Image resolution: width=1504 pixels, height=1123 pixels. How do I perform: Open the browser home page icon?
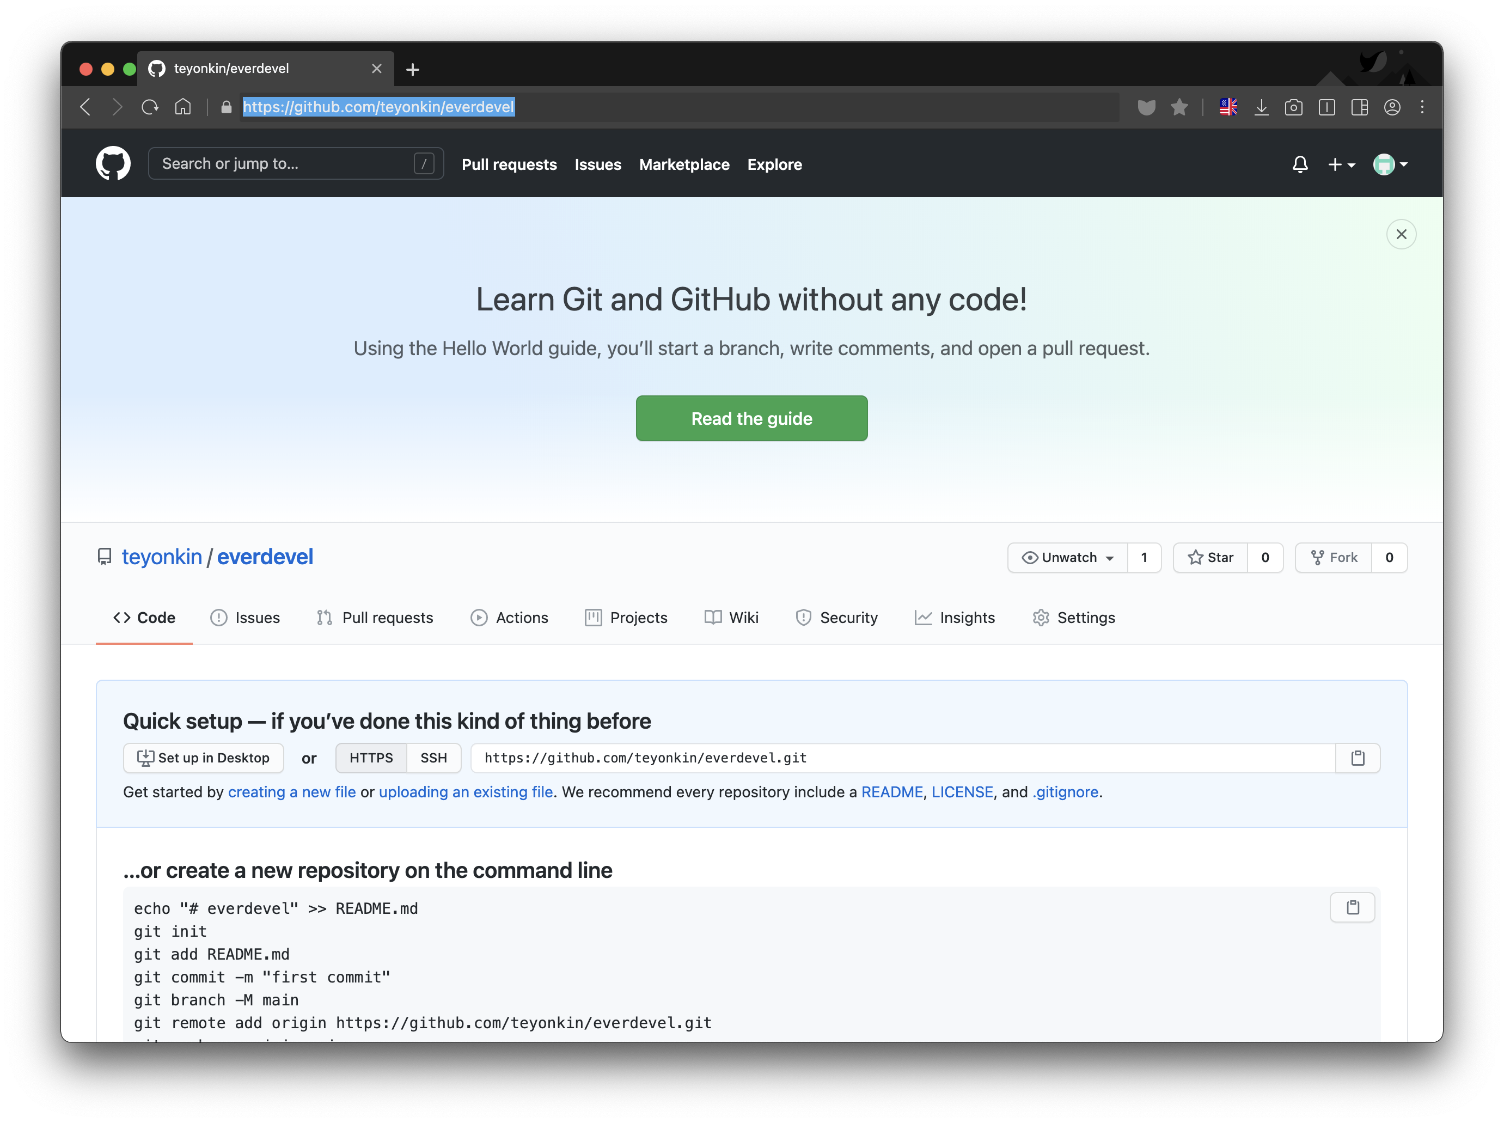(183, 107)
